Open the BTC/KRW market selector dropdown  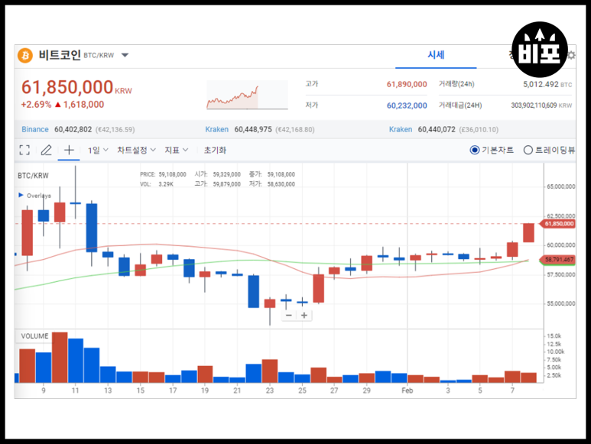(x=125, y=56)
